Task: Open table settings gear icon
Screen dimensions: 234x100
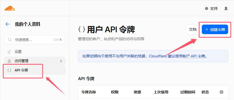Action: pyautogui.click(x=221, y=92)
